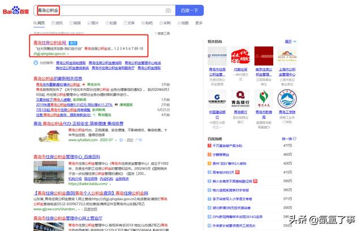Open hot search item ranked 2
The height and width of the screenshot is (231, 362).
tap(221, 154)
